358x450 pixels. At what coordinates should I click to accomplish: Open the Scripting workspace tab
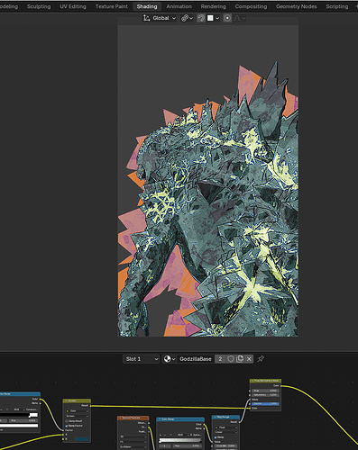point(337,6)
